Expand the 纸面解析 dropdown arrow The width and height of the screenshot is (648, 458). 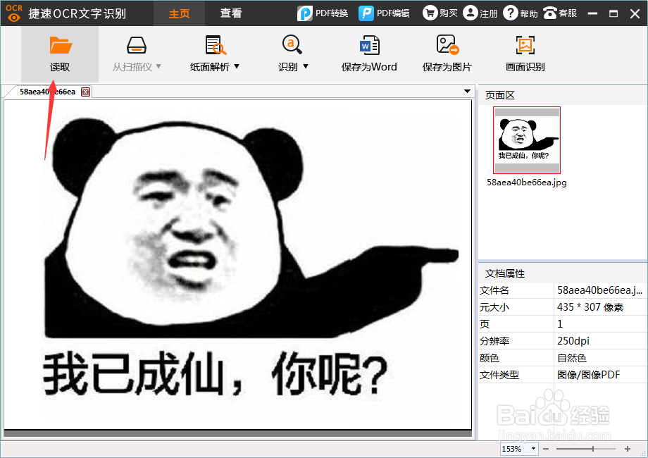pos(237,66)
